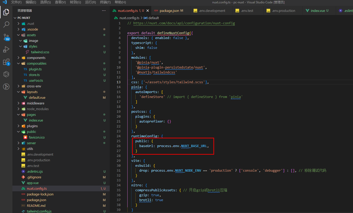Open the Nuxt config docs link
353x213 pixels.
(x=184, y=23)
